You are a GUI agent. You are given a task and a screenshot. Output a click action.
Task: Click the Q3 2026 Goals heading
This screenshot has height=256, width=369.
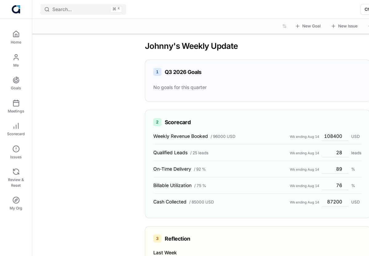click(x=183, y=72)
